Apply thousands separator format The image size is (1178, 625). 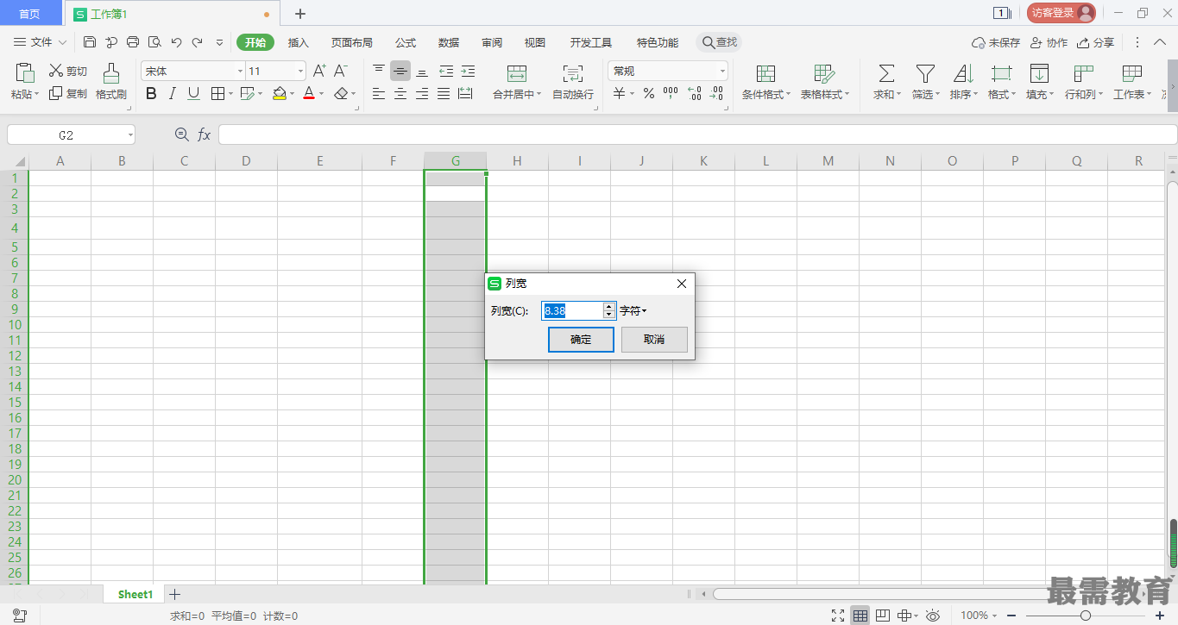pos(671,93)
